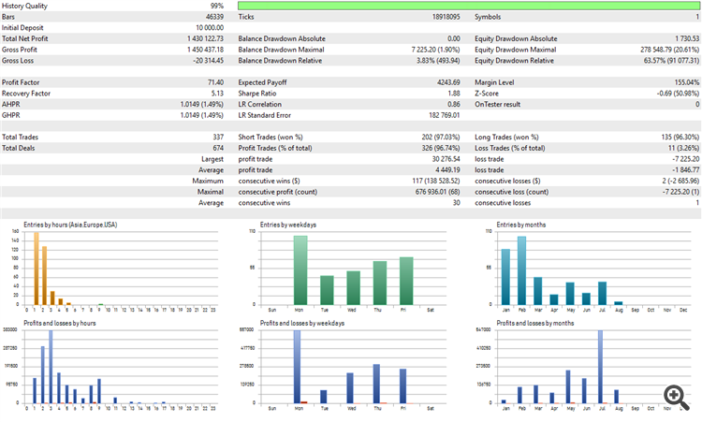Click the Margin Level value 155.04%

687,82
